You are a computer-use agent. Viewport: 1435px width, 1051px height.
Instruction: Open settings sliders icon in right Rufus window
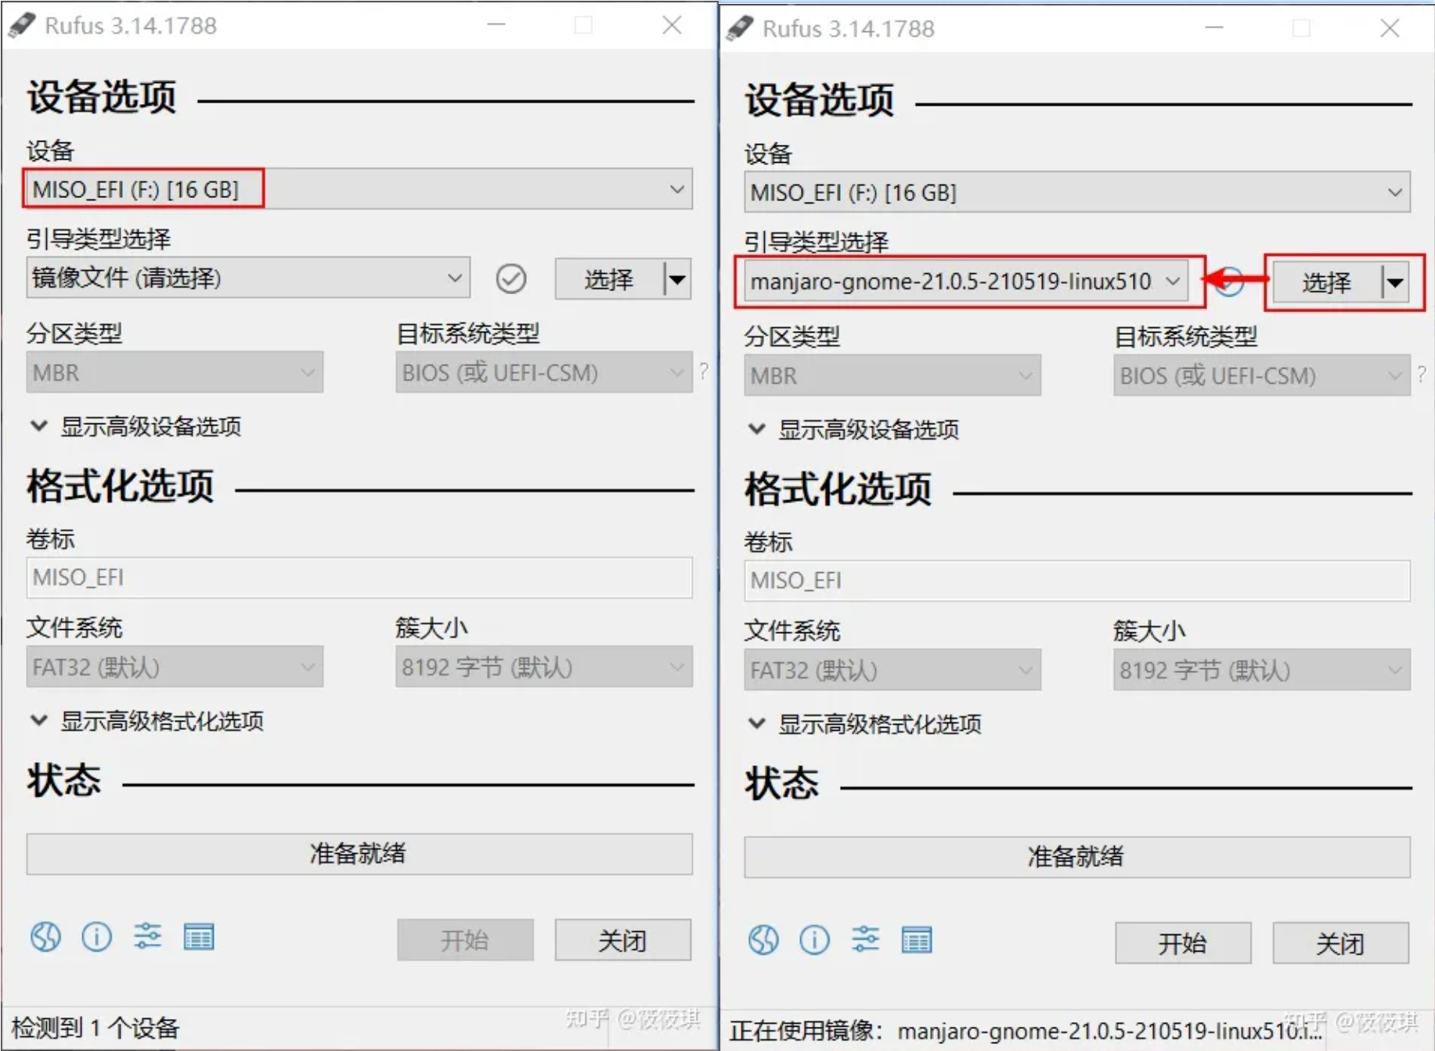coord(865,939)
